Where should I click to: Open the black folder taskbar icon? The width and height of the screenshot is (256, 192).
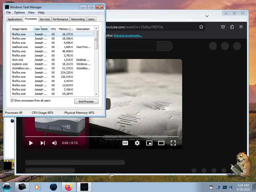click(22, 187)
